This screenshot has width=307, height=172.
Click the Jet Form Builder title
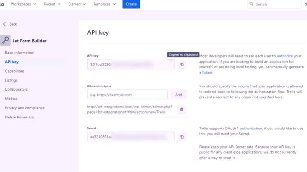point(30,41)
